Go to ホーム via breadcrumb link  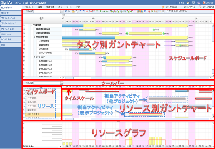(x=18, y=3)
